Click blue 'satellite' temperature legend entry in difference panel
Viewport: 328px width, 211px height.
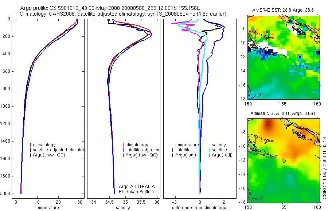pos(183,150)
